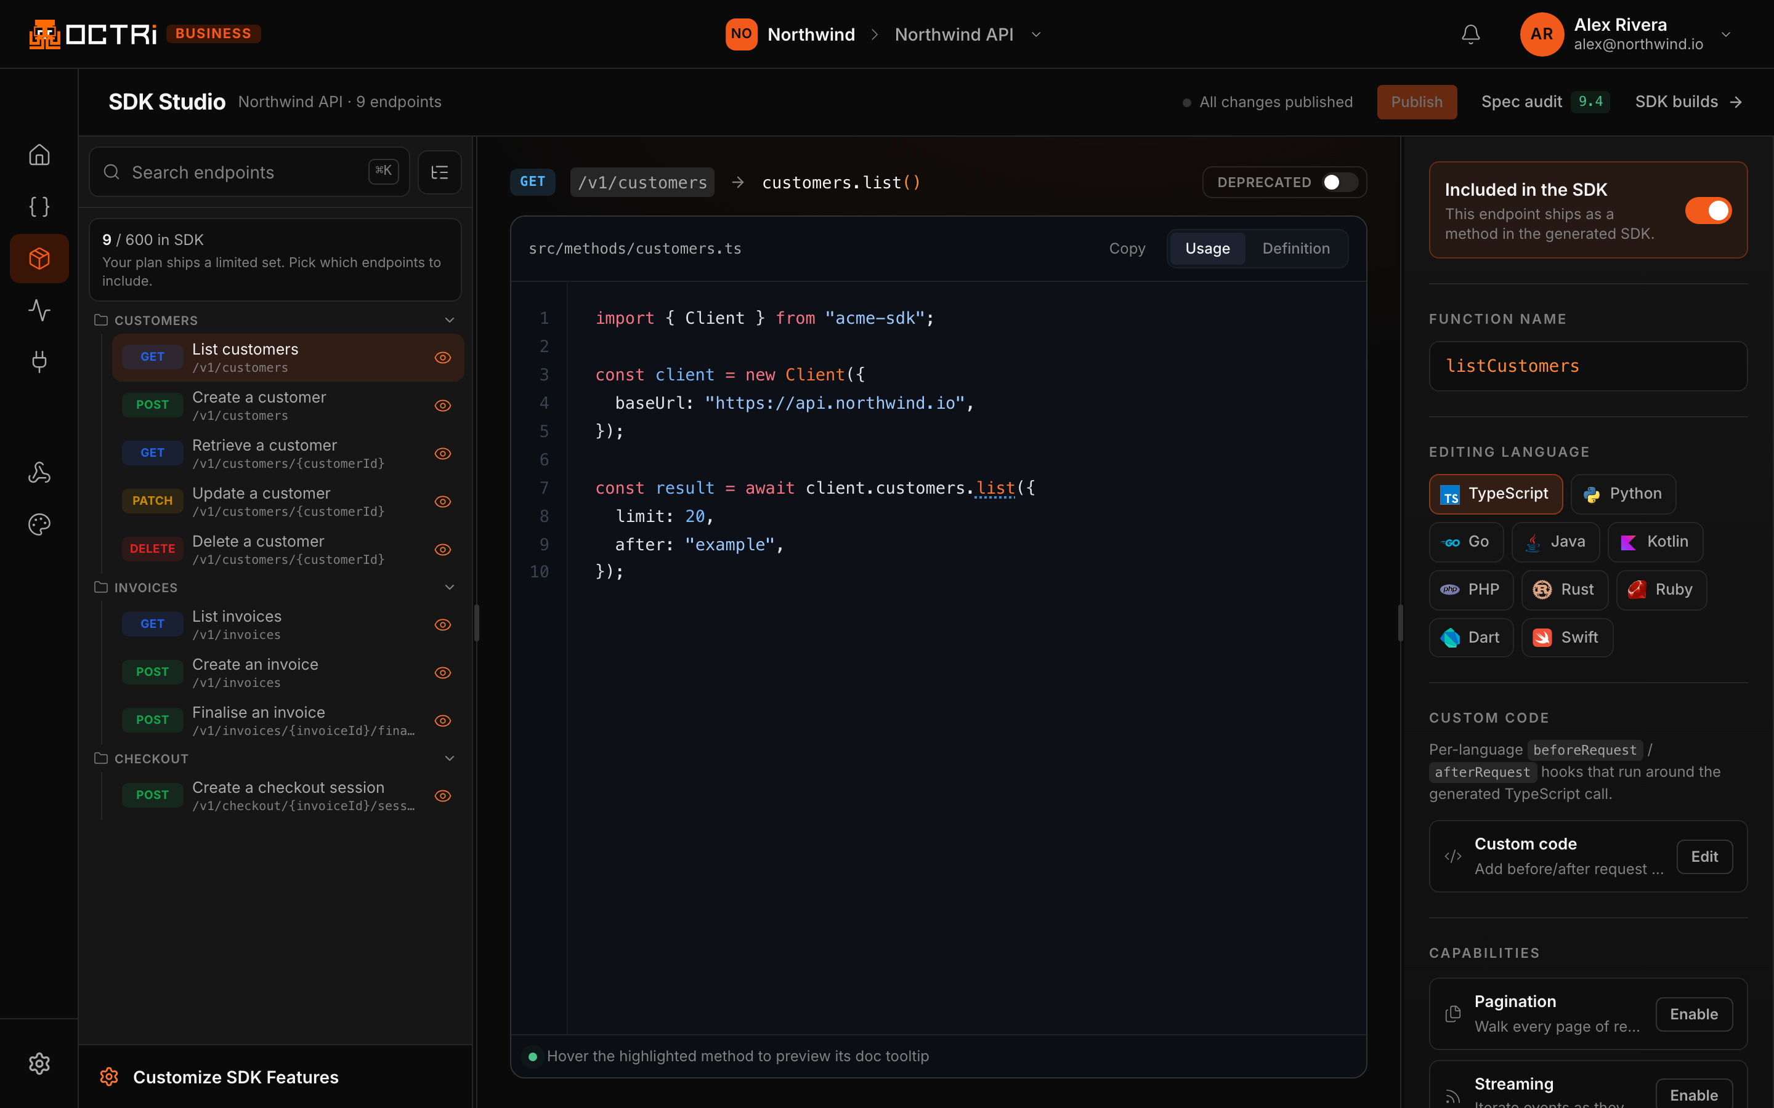Screen dimensions: 1774x1108
Task: Open the Northwind API project dropdown
Action: (x=968, y=34)
